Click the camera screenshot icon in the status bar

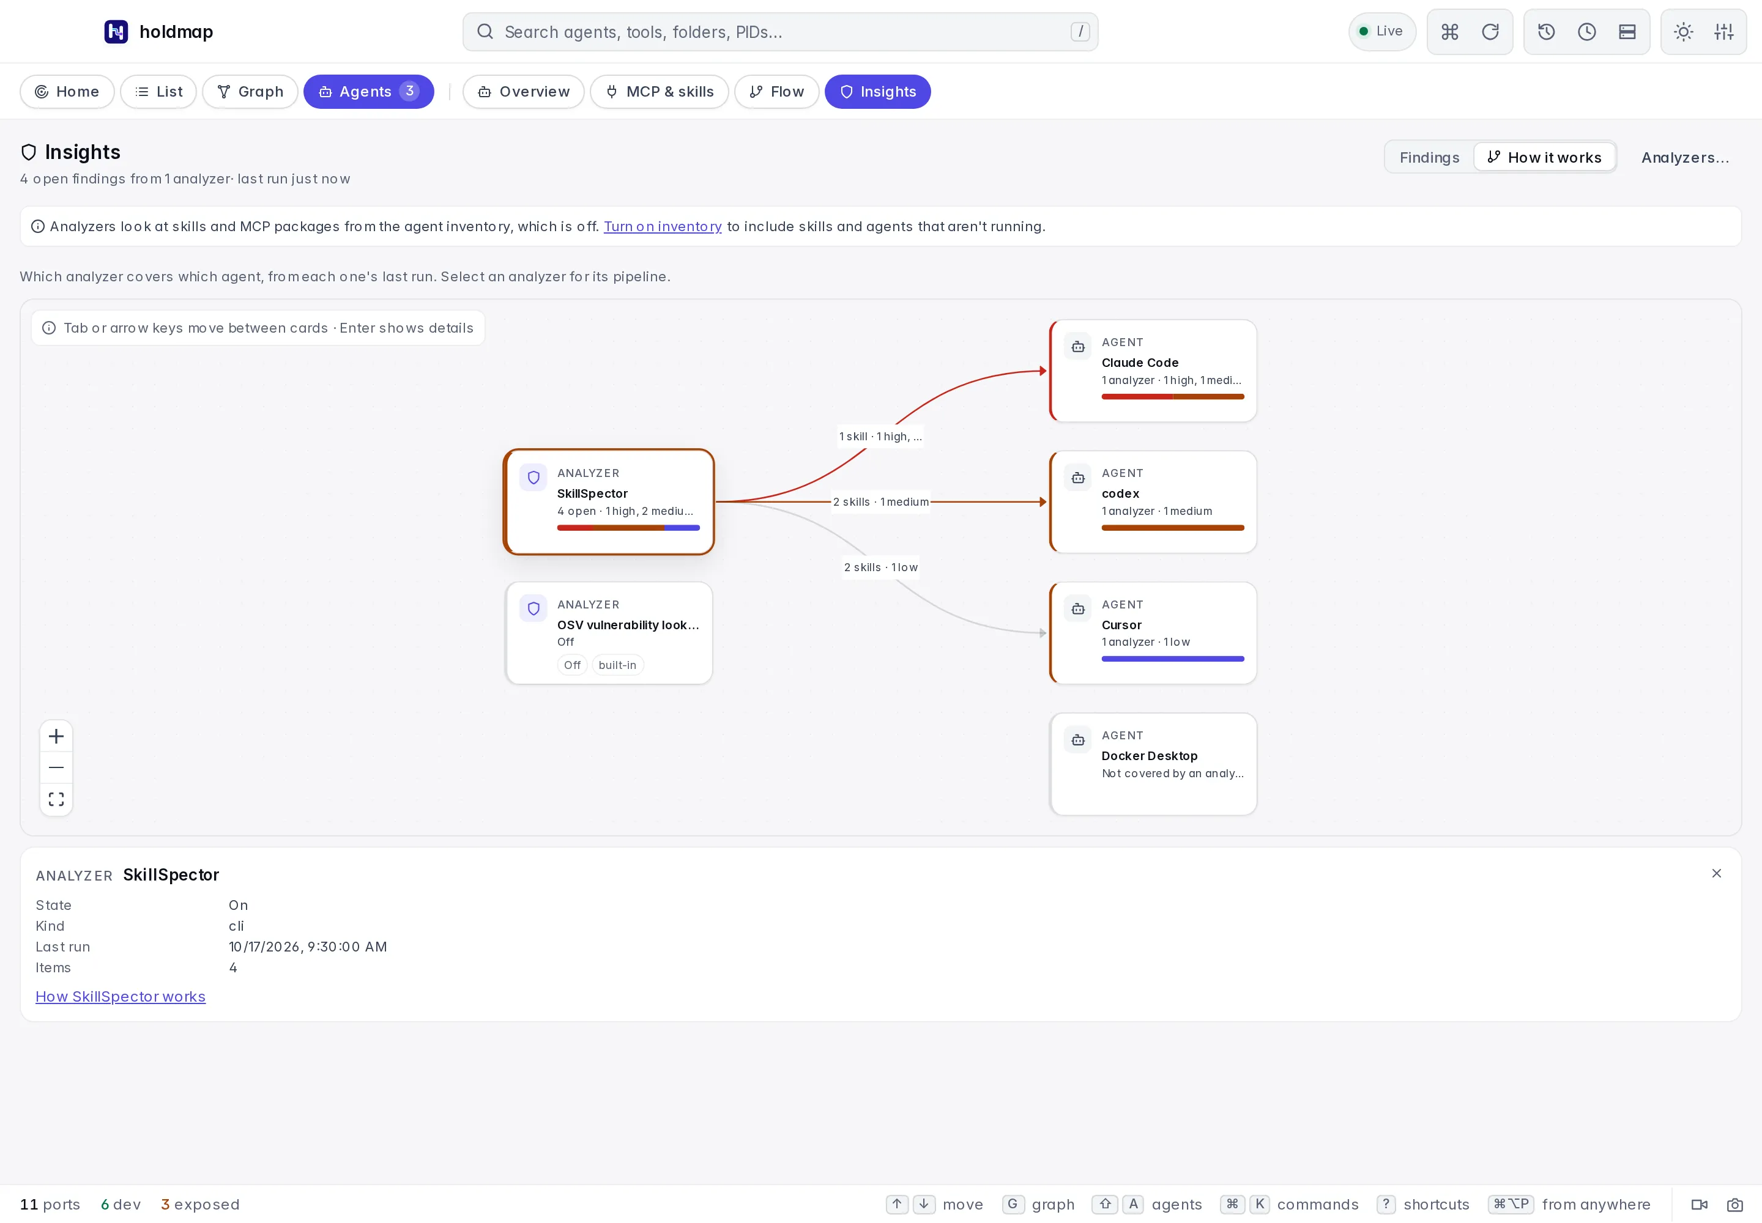1734,1205
